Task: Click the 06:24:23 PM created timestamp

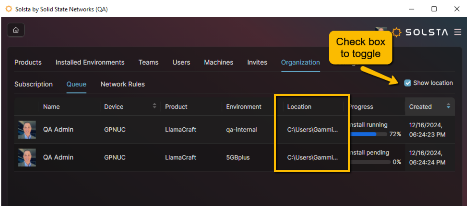Action: click(427, 130)
